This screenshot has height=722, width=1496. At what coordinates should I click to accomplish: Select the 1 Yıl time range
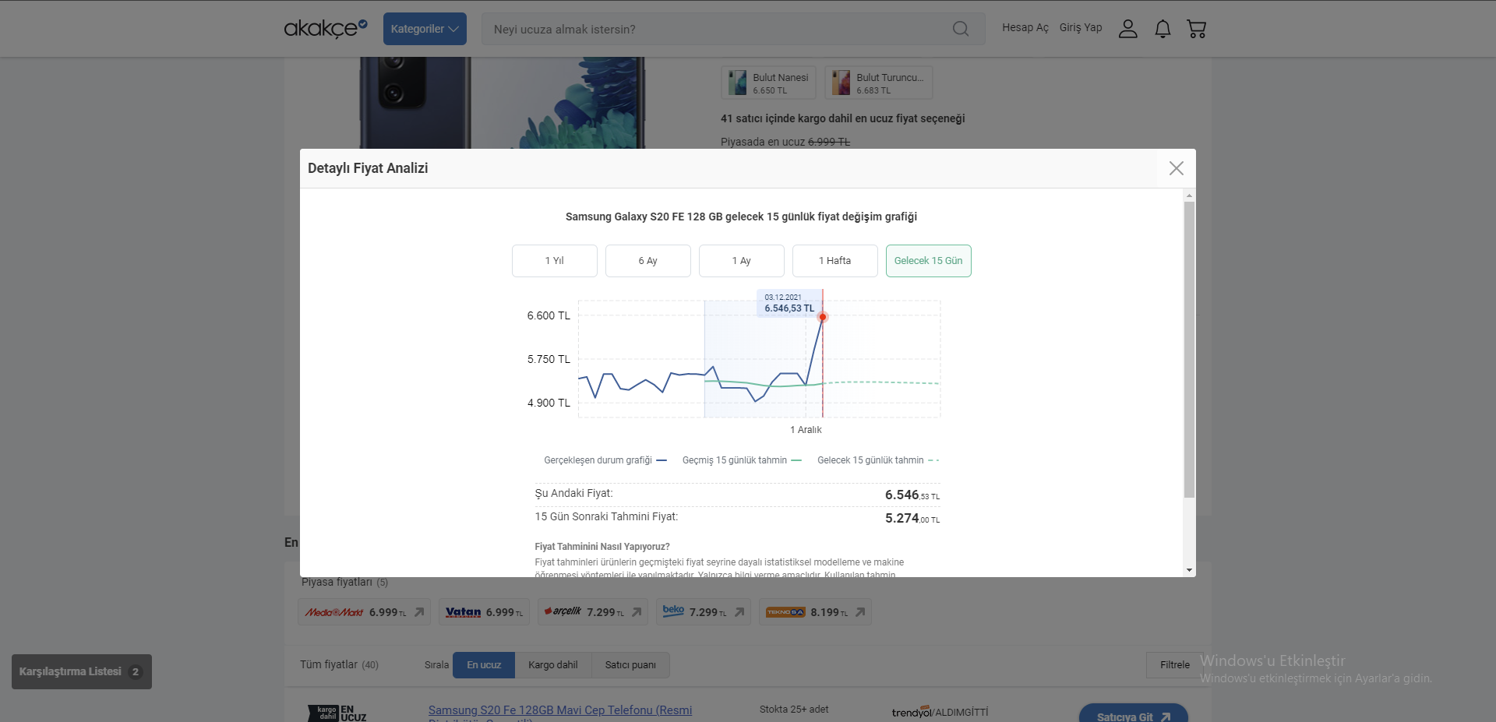[554, 261]
